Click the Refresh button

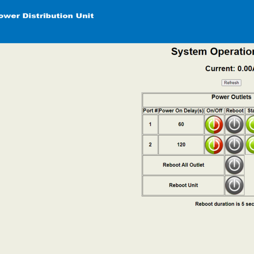tap(231, 83)
